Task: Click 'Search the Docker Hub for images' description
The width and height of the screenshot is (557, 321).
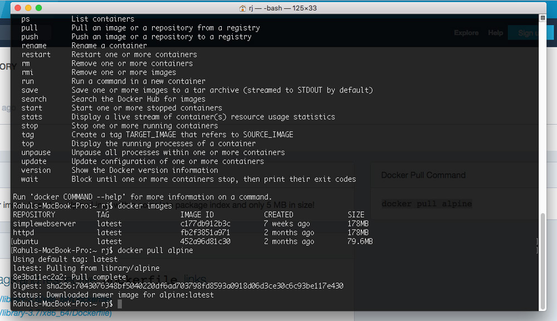Action: pyautogui.click(x=139, y=99)
